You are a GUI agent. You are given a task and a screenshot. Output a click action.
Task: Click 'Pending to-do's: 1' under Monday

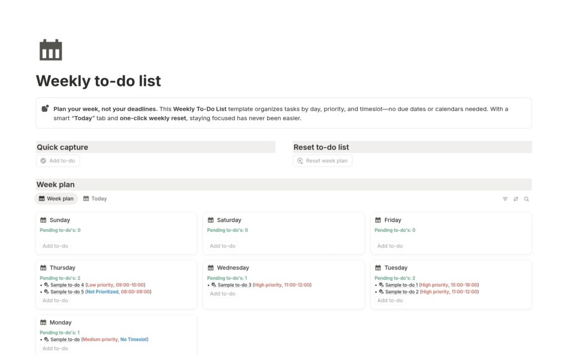(59, 332)
